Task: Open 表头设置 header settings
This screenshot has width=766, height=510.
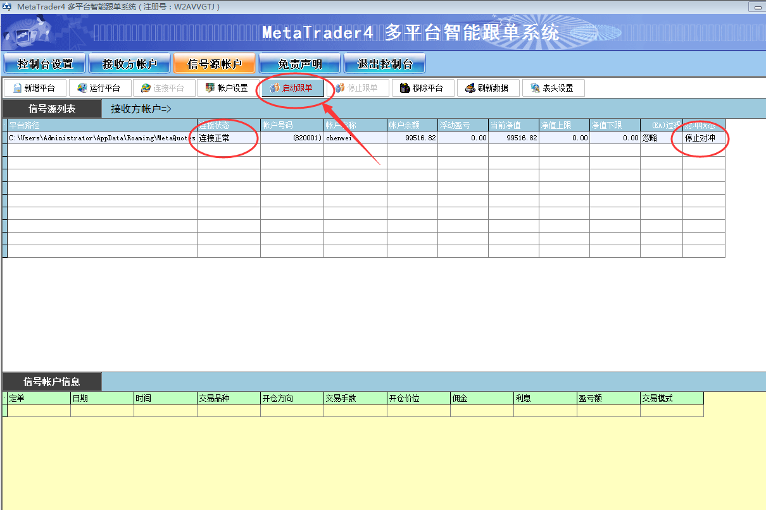Action: 553,88
